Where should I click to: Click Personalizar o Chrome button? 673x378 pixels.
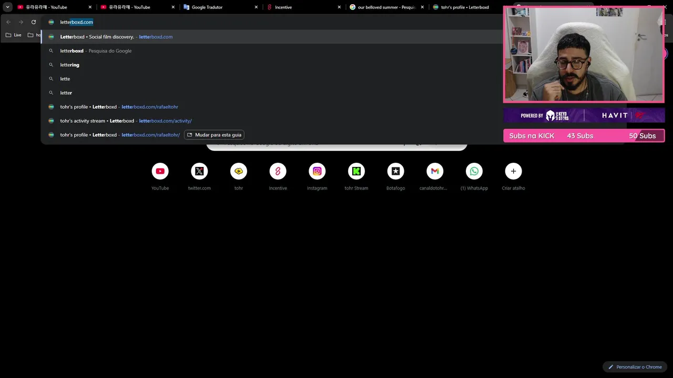tap(635, 367)
